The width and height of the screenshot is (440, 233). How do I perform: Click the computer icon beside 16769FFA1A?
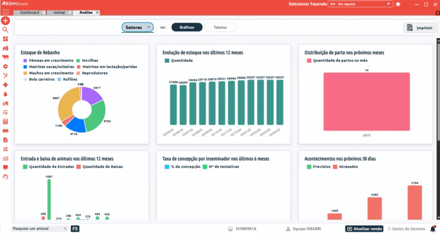click(x=230, y=229)
